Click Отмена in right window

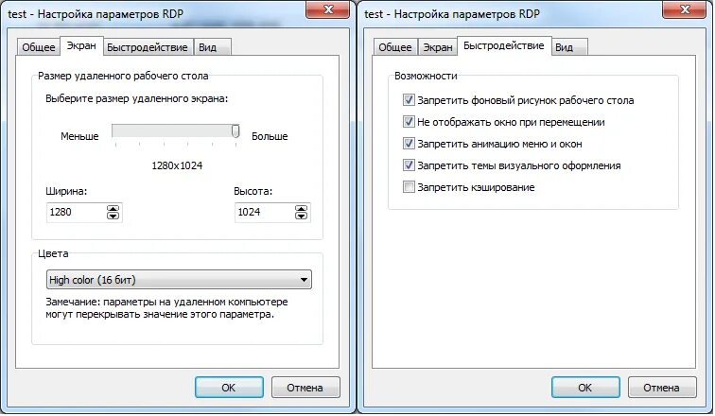click(662, 388)
